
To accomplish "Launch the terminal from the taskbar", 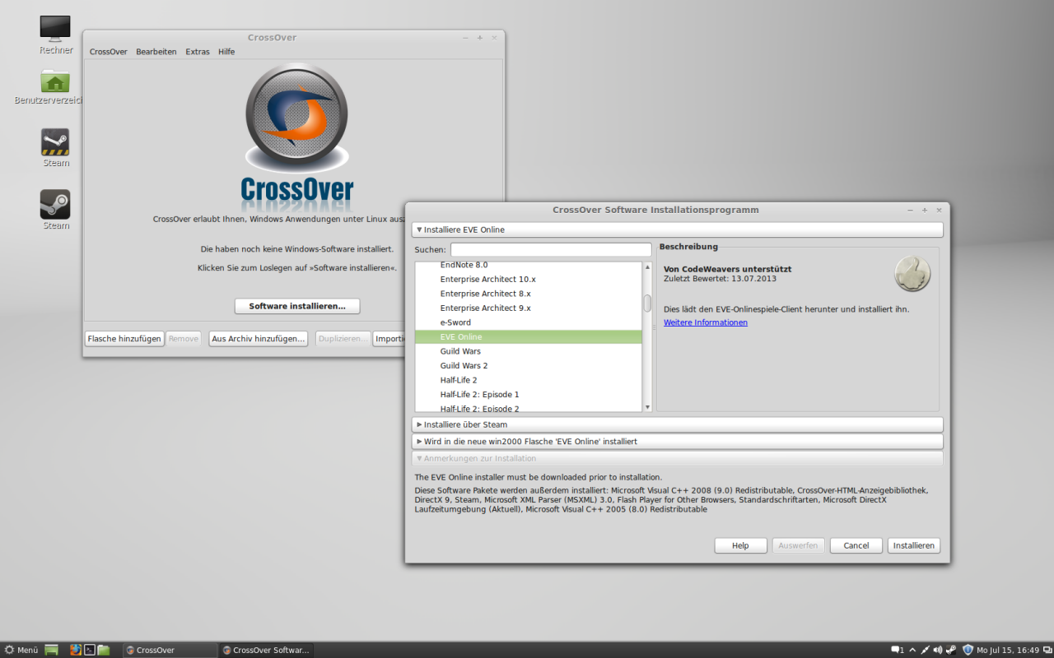I will [x=90, y=650].
